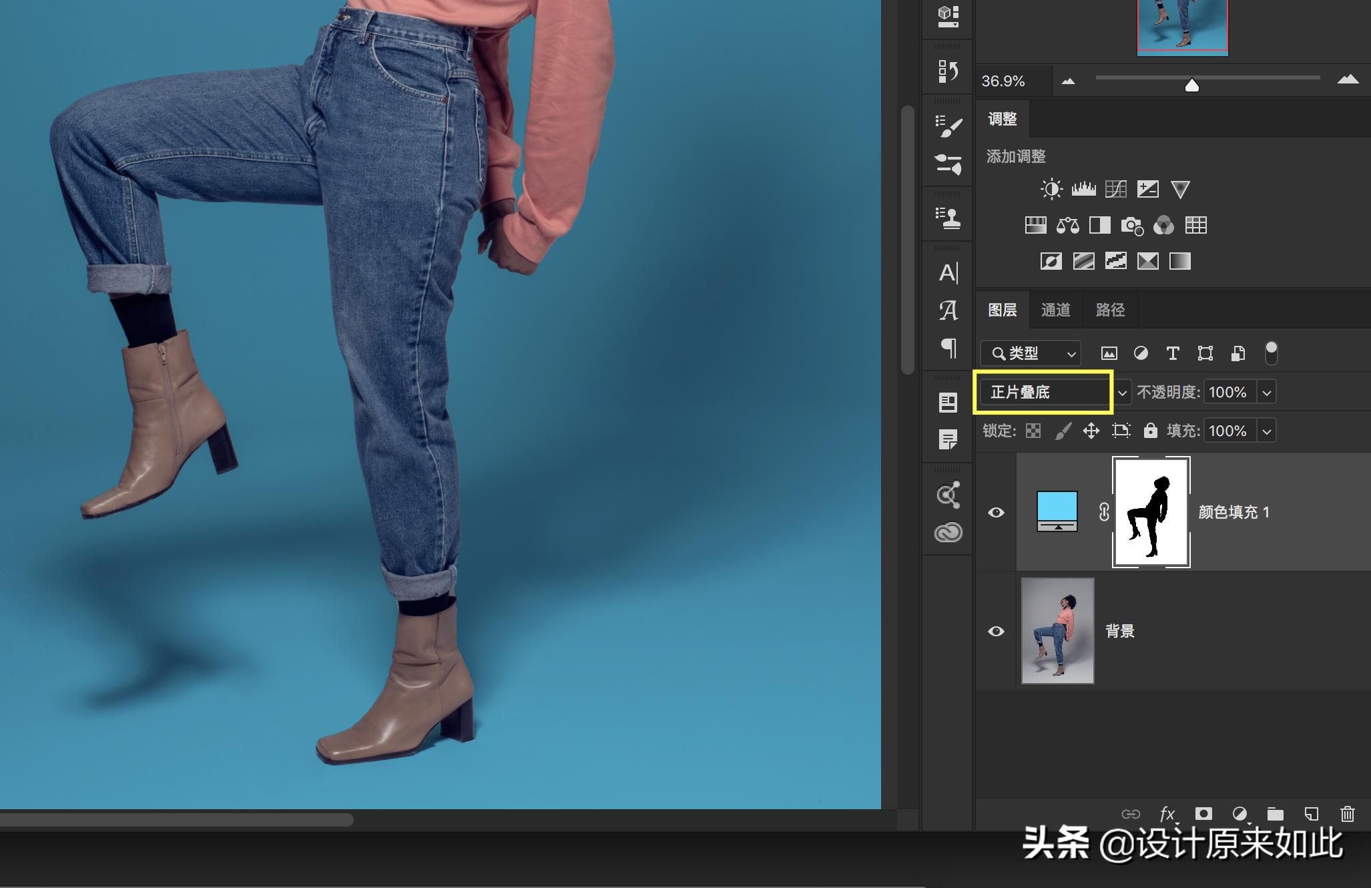Click the navigator zoom slider handle
This screenshot has height=888, width=1371.
1191,85
